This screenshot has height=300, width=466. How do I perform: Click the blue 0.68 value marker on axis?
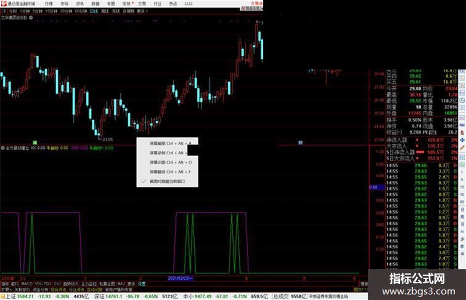pyautogui.click(x=377, y=187)
